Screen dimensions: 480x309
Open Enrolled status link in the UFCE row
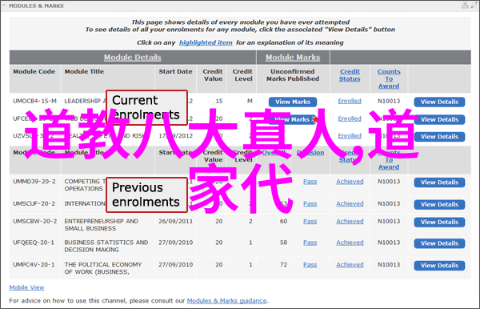[350, 118]
